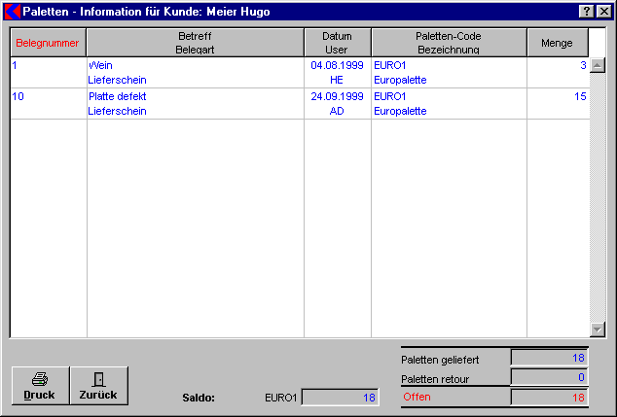
Task: Close the Paletten information window
Action: [x=603, y=11]
